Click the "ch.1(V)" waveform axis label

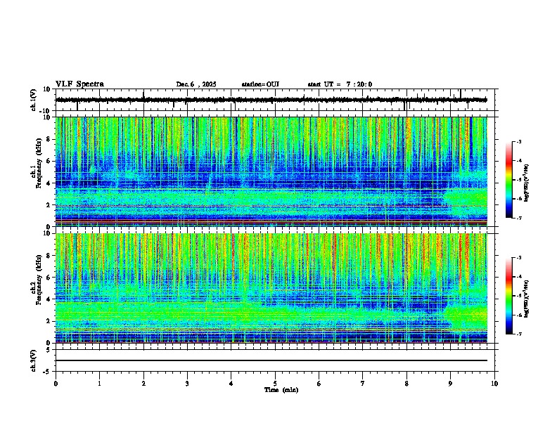coord(34,100)
